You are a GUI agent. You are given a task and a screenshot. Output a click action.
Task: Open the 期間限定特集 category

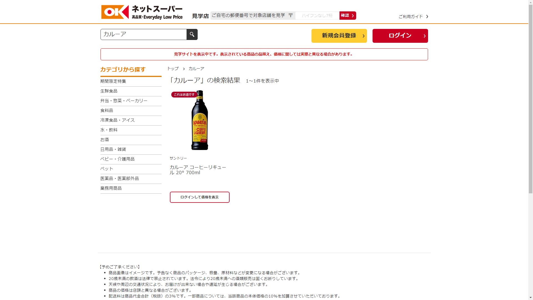[x=113, y=81]
